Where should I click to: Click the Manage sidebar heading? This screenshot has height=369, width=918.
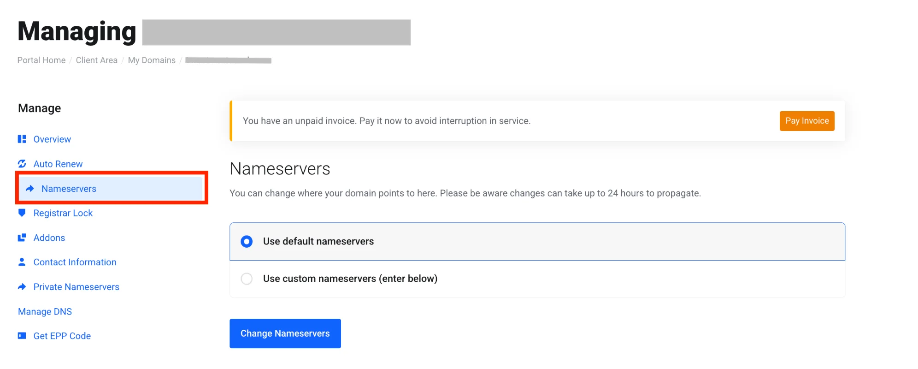click(x=40, y=108)
